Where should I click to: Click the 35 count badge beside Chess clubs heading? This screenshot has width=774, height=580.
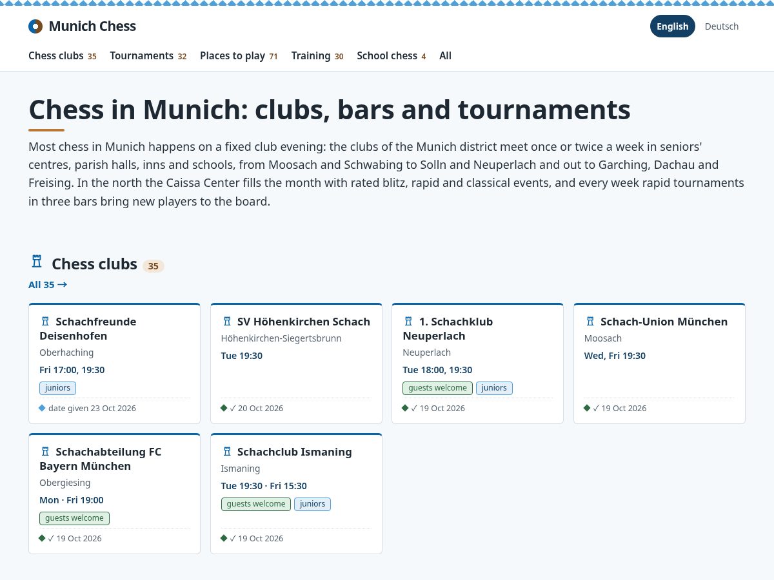click(x=154, y=266)
